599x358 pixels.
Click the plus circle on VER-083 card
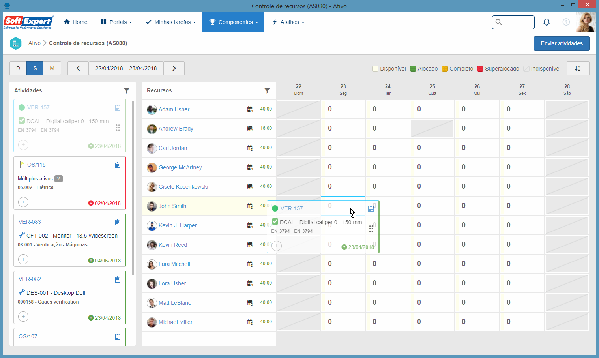point(23,259)
